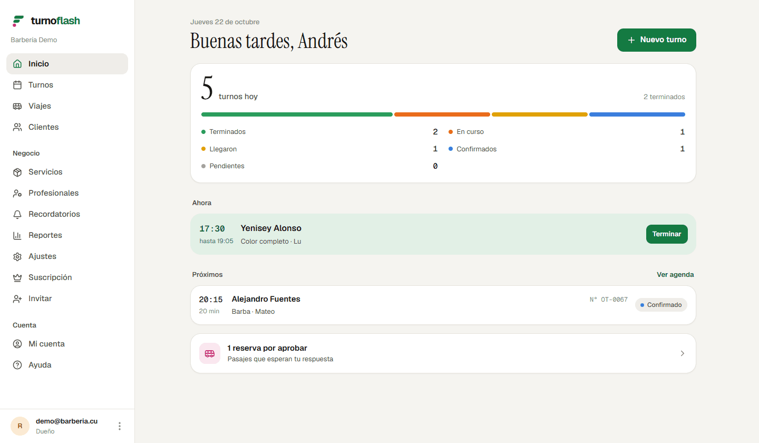The width and height of the screenshot is (759, 443).
Task: Open Clientes section label
Action: 44,127
